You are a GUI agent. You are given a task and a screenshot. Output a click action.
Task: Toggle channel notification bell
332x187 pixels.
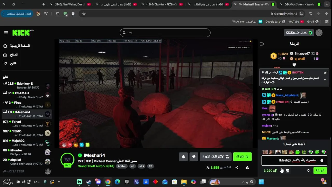[183, 157]
